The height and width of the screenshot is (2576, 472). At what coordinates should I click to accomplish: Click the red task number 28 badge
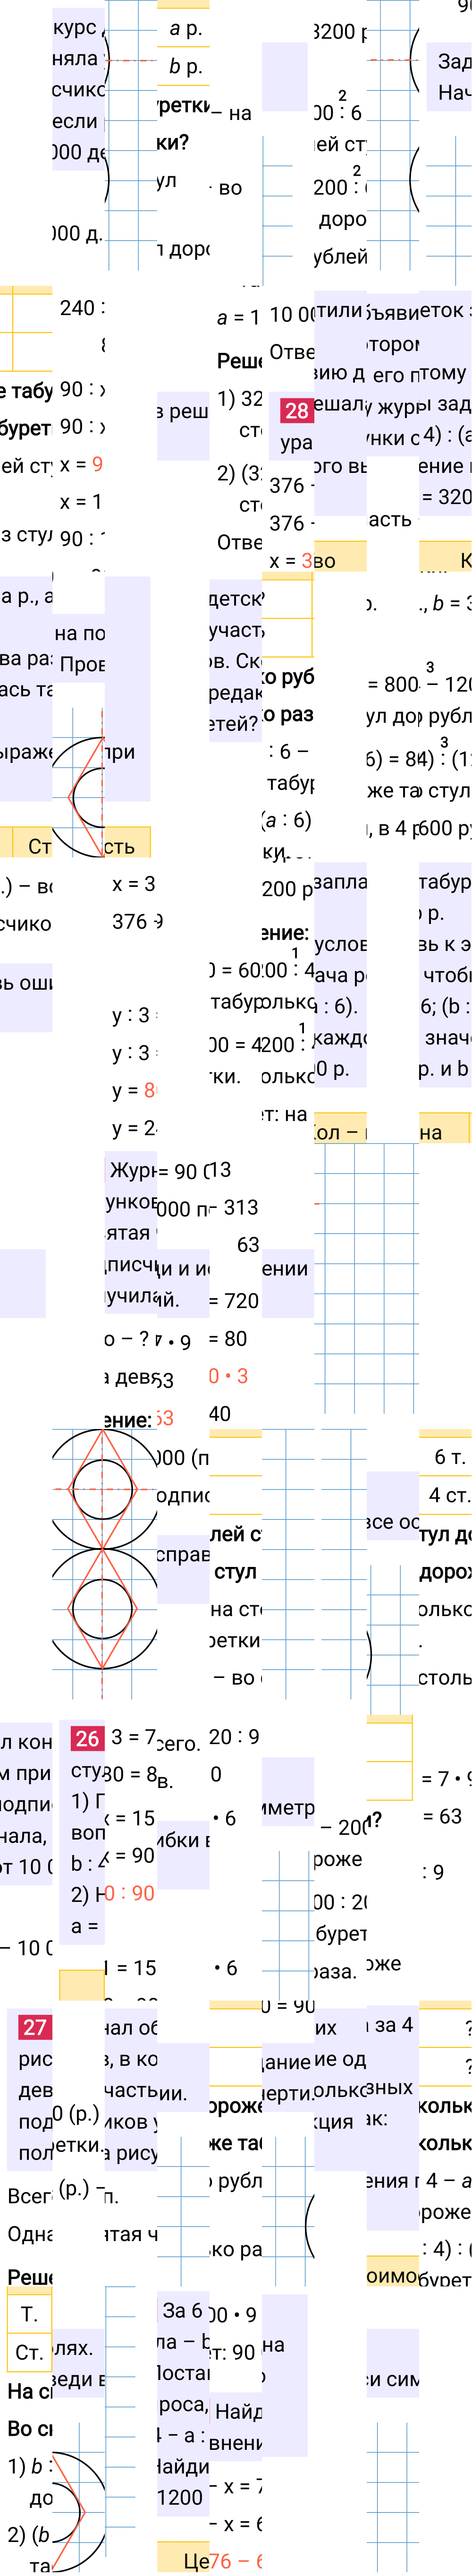coord(296,410)
